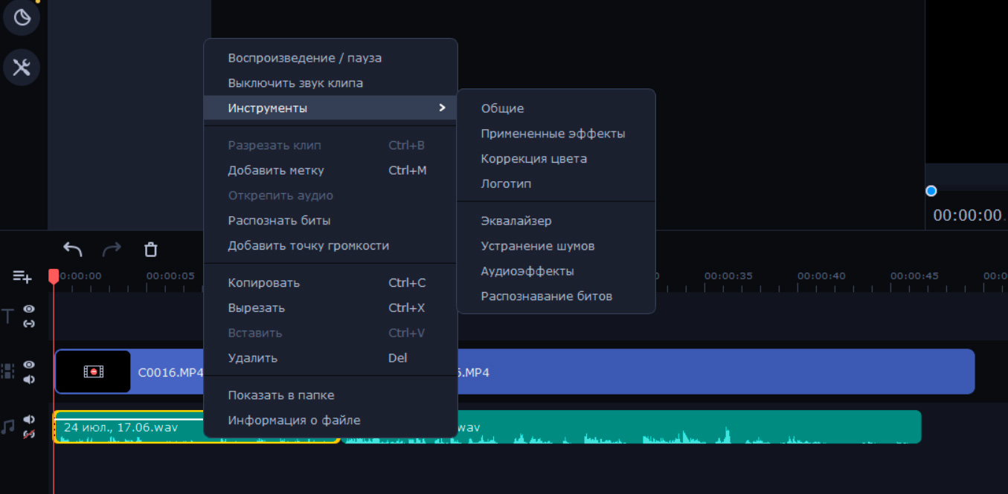Image resolution: width=1008 pixels, height=494 pixels.
Task: Click the Redo arrow above timeline
Action: tap(112, 250)
